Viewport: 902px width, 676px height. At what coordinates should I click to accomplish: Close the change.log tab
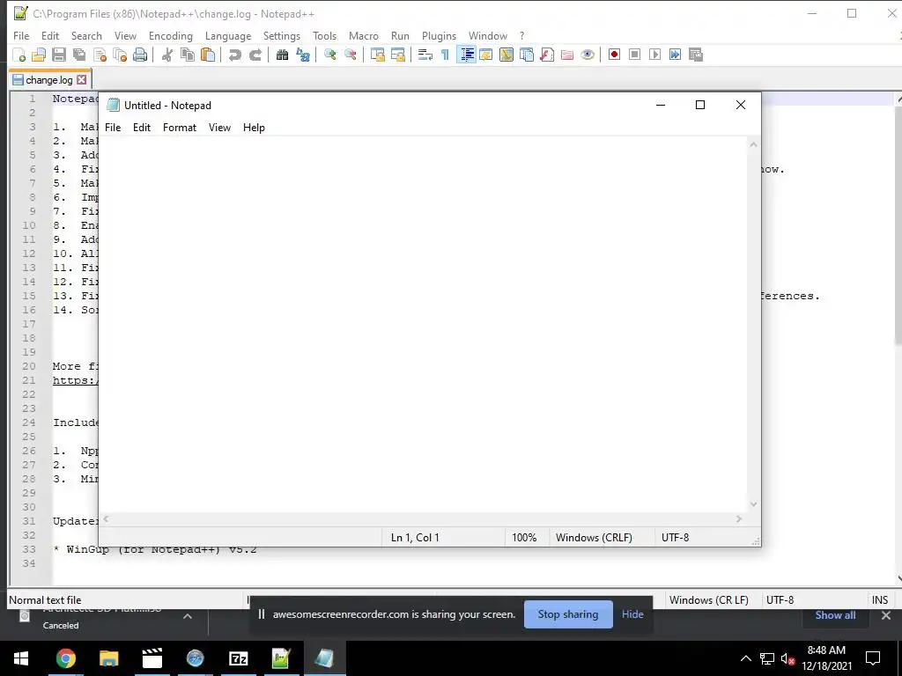(82, 80)
